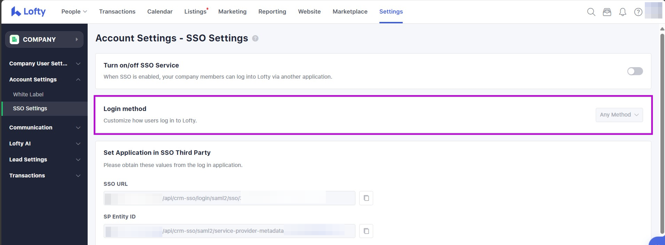
Task: Open the Any Method login dropdown
Action: 619,115
